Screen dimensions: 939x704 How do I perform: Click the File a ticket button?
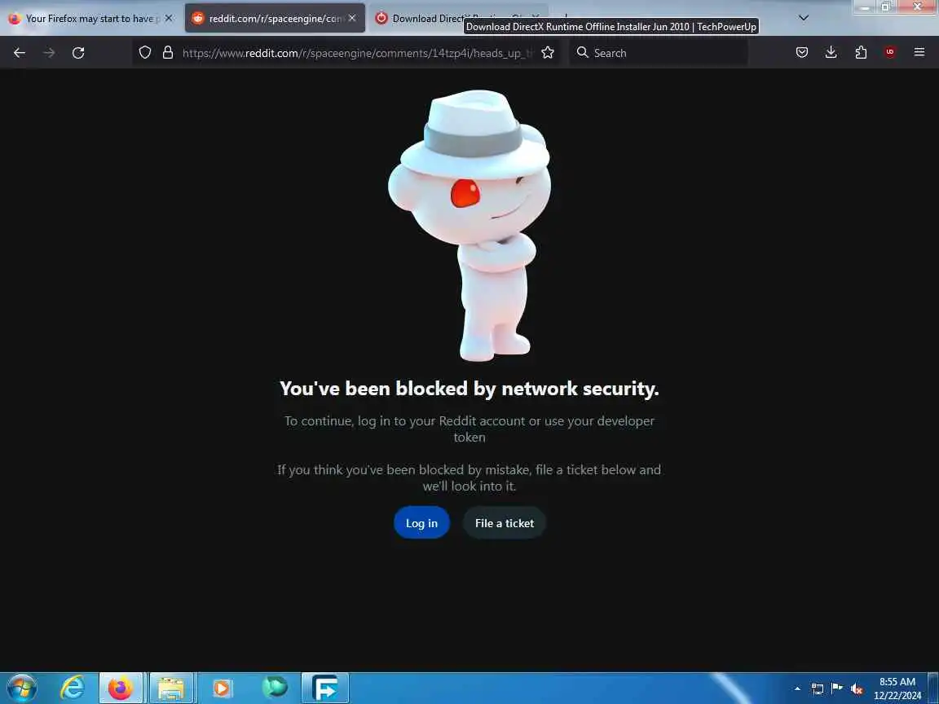[505, 522]
